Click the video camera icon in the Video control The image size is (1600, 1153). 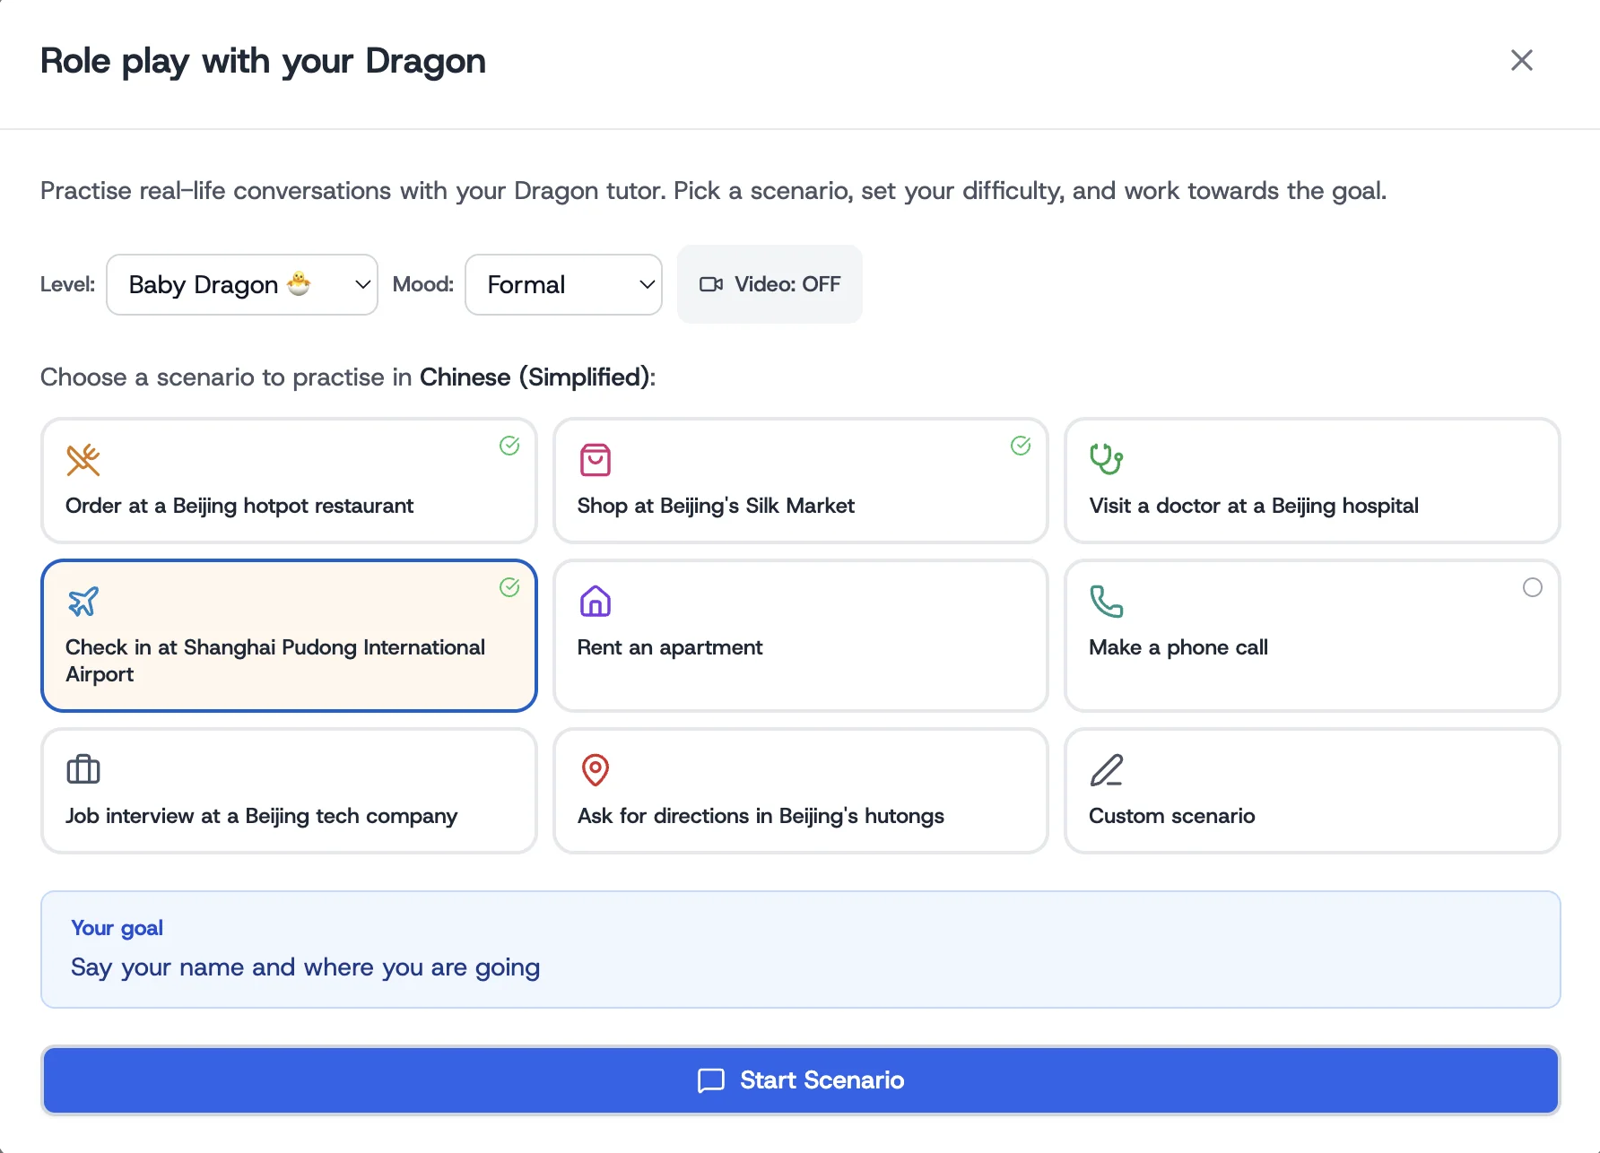pyautogui.click(x=711, y=284)
